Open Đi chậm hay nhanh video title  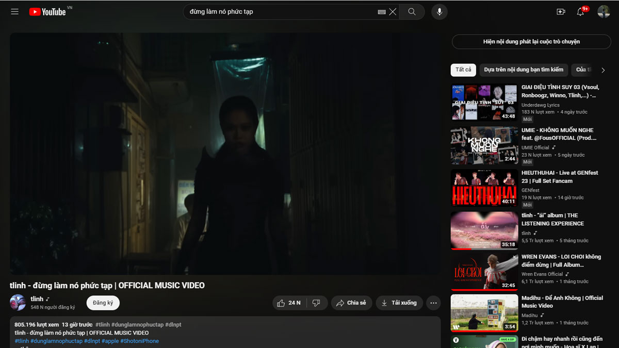pyautogui.click(x=562, y=342)
